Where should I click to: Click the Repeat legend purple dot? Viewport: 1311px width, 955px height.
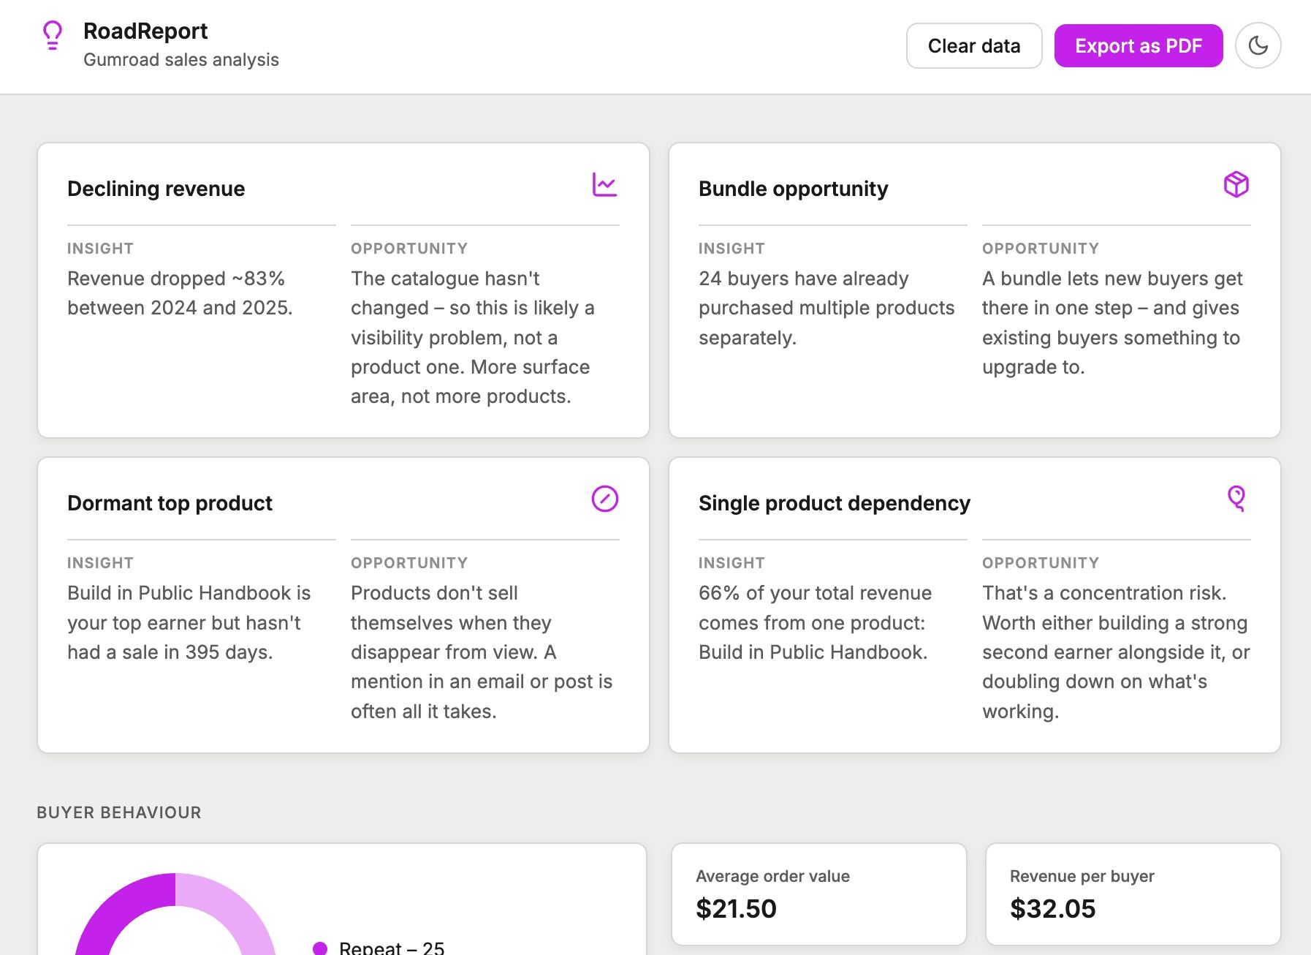coord(320,948)
